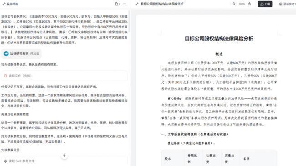Click the Skill reference file icon
Image resolution: width=296 pixels, height=166 pixels.
tap(5, 161)
